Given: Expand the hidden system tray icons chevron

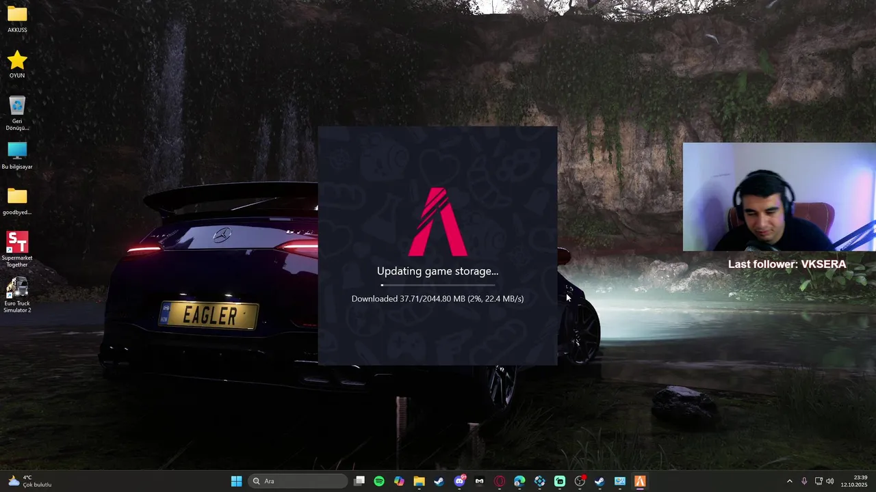Looking at the screenshot, I should [789, 481].
